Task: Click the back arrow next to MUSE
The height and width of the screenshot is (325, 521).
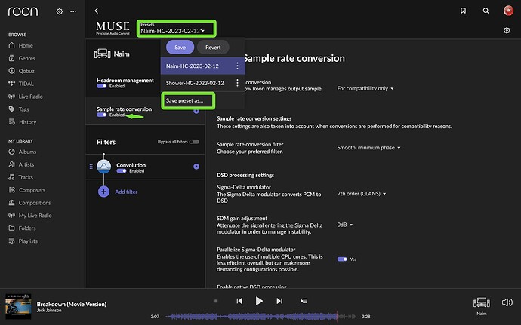Action: click(x=96, y=11)
